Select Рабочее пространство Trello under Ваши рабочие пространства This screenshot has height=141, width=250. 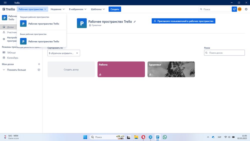coord(42,41)
